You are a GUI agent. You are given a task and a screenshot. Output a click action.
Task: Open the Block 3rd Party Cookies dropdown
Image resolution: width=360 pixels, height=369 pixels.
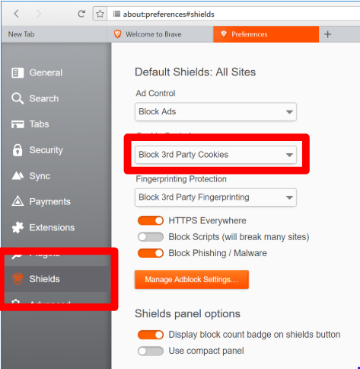(x=215, y=155)
